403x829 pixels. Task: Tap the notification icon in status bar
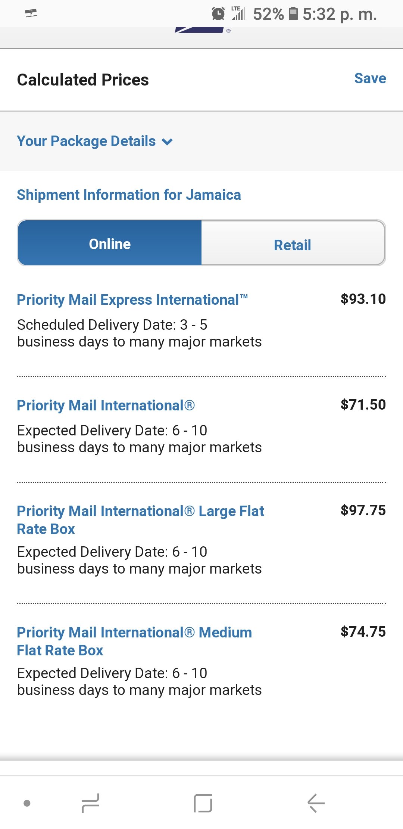pos(31,13)
